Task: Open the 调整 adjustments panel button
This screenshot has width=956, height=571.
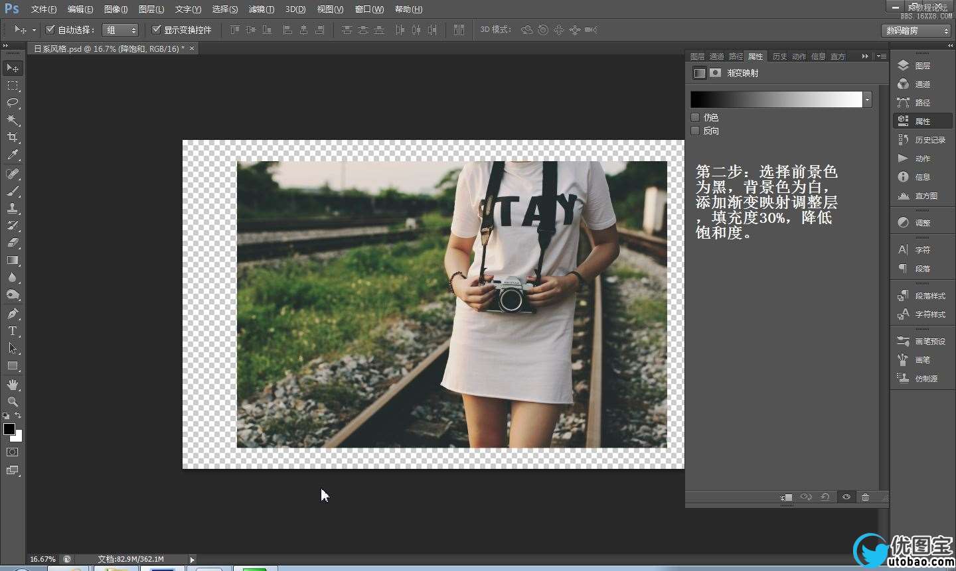Action: coord(922,223)
